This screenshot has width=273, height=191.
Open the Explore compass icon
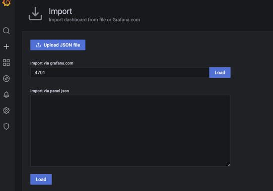pyautogui.click(x=6, y=79)
